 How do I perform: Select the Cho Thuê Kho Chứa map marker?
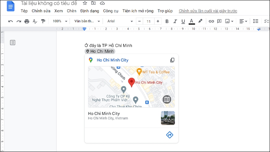click(136, 100)
